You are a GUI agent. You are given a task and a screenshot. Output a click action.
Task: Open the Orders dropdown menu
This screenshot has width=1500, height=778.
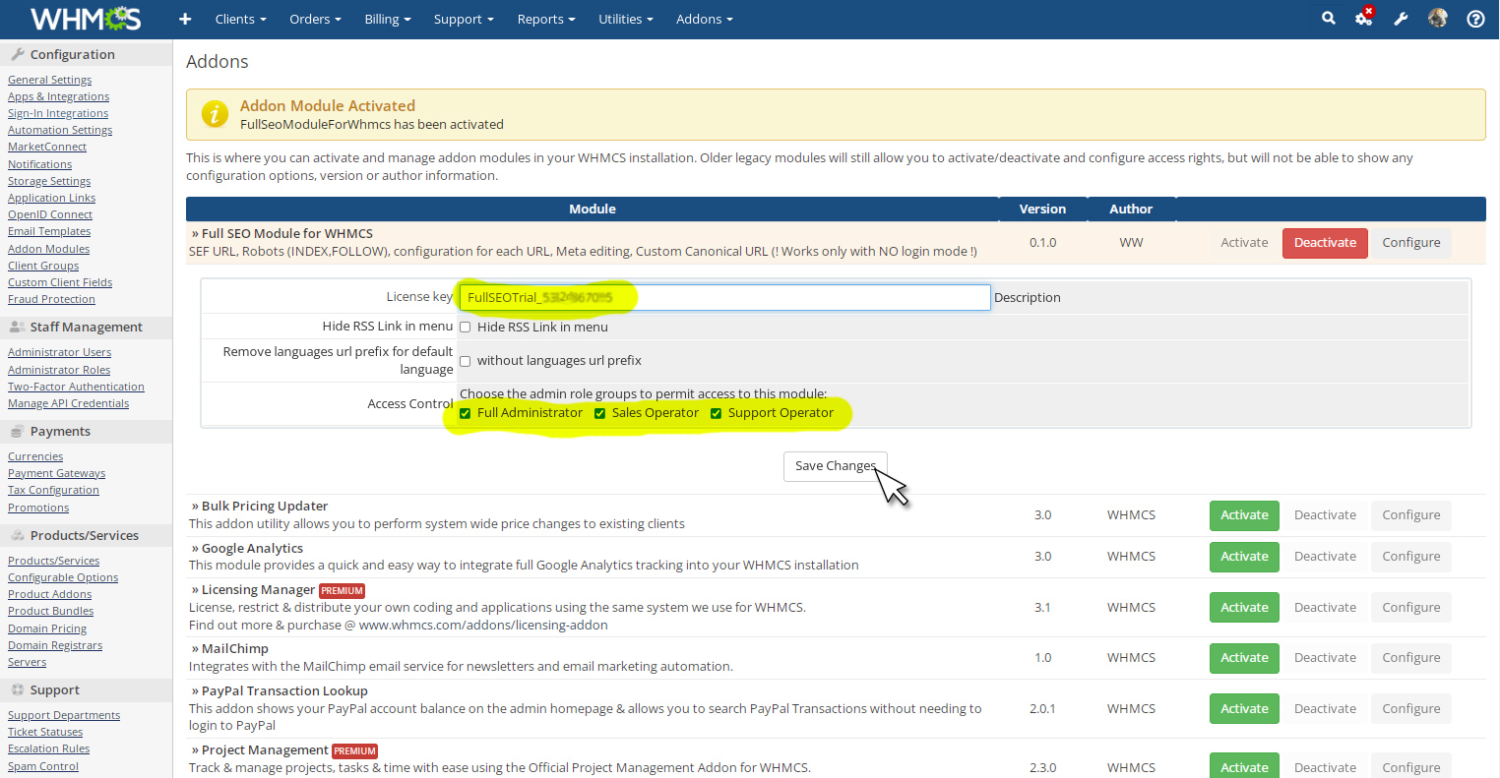pyautogui.click(x=315, y=19)
